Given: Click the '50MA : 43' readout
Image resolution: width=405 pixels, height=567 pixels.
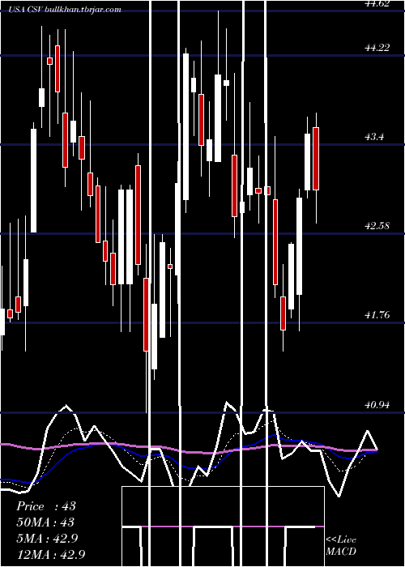Looking at the screenshot, I should click(x=45, y=522).
